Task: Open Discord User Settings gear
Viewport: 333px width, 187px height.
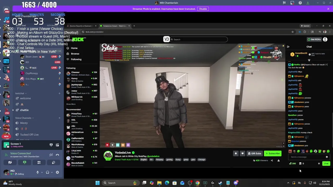Action: (x=57, y=172)
